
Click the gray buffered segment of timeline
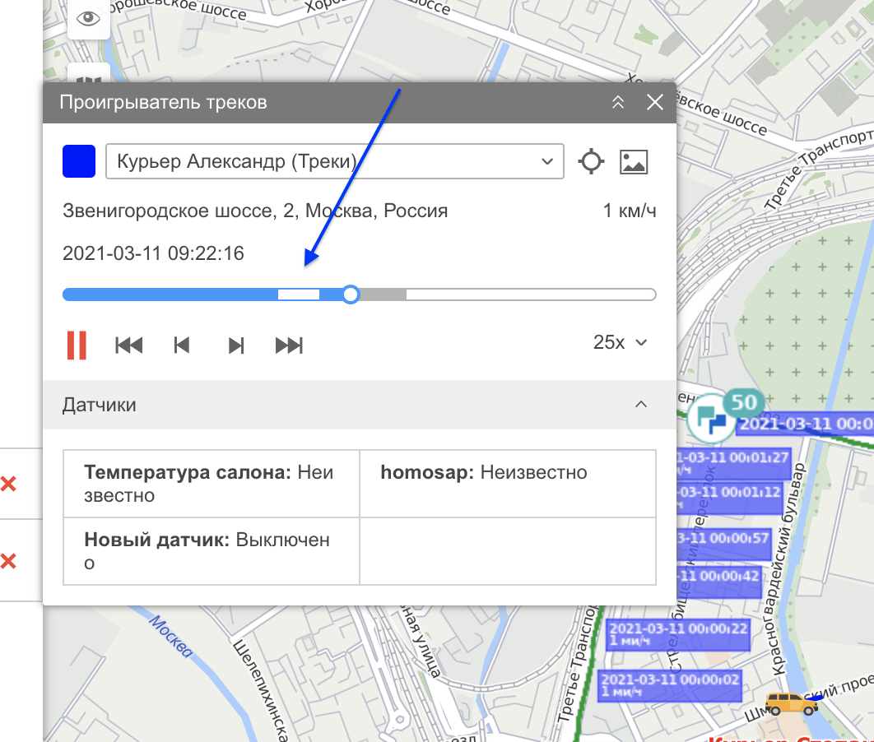[x=384, y=294]
